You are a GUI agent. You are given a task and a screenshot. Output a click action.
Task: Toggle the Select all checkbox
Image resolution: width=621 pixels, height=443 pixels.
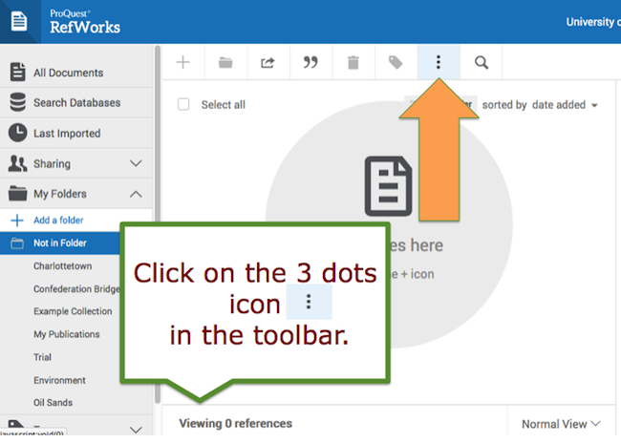pos(183,105)
